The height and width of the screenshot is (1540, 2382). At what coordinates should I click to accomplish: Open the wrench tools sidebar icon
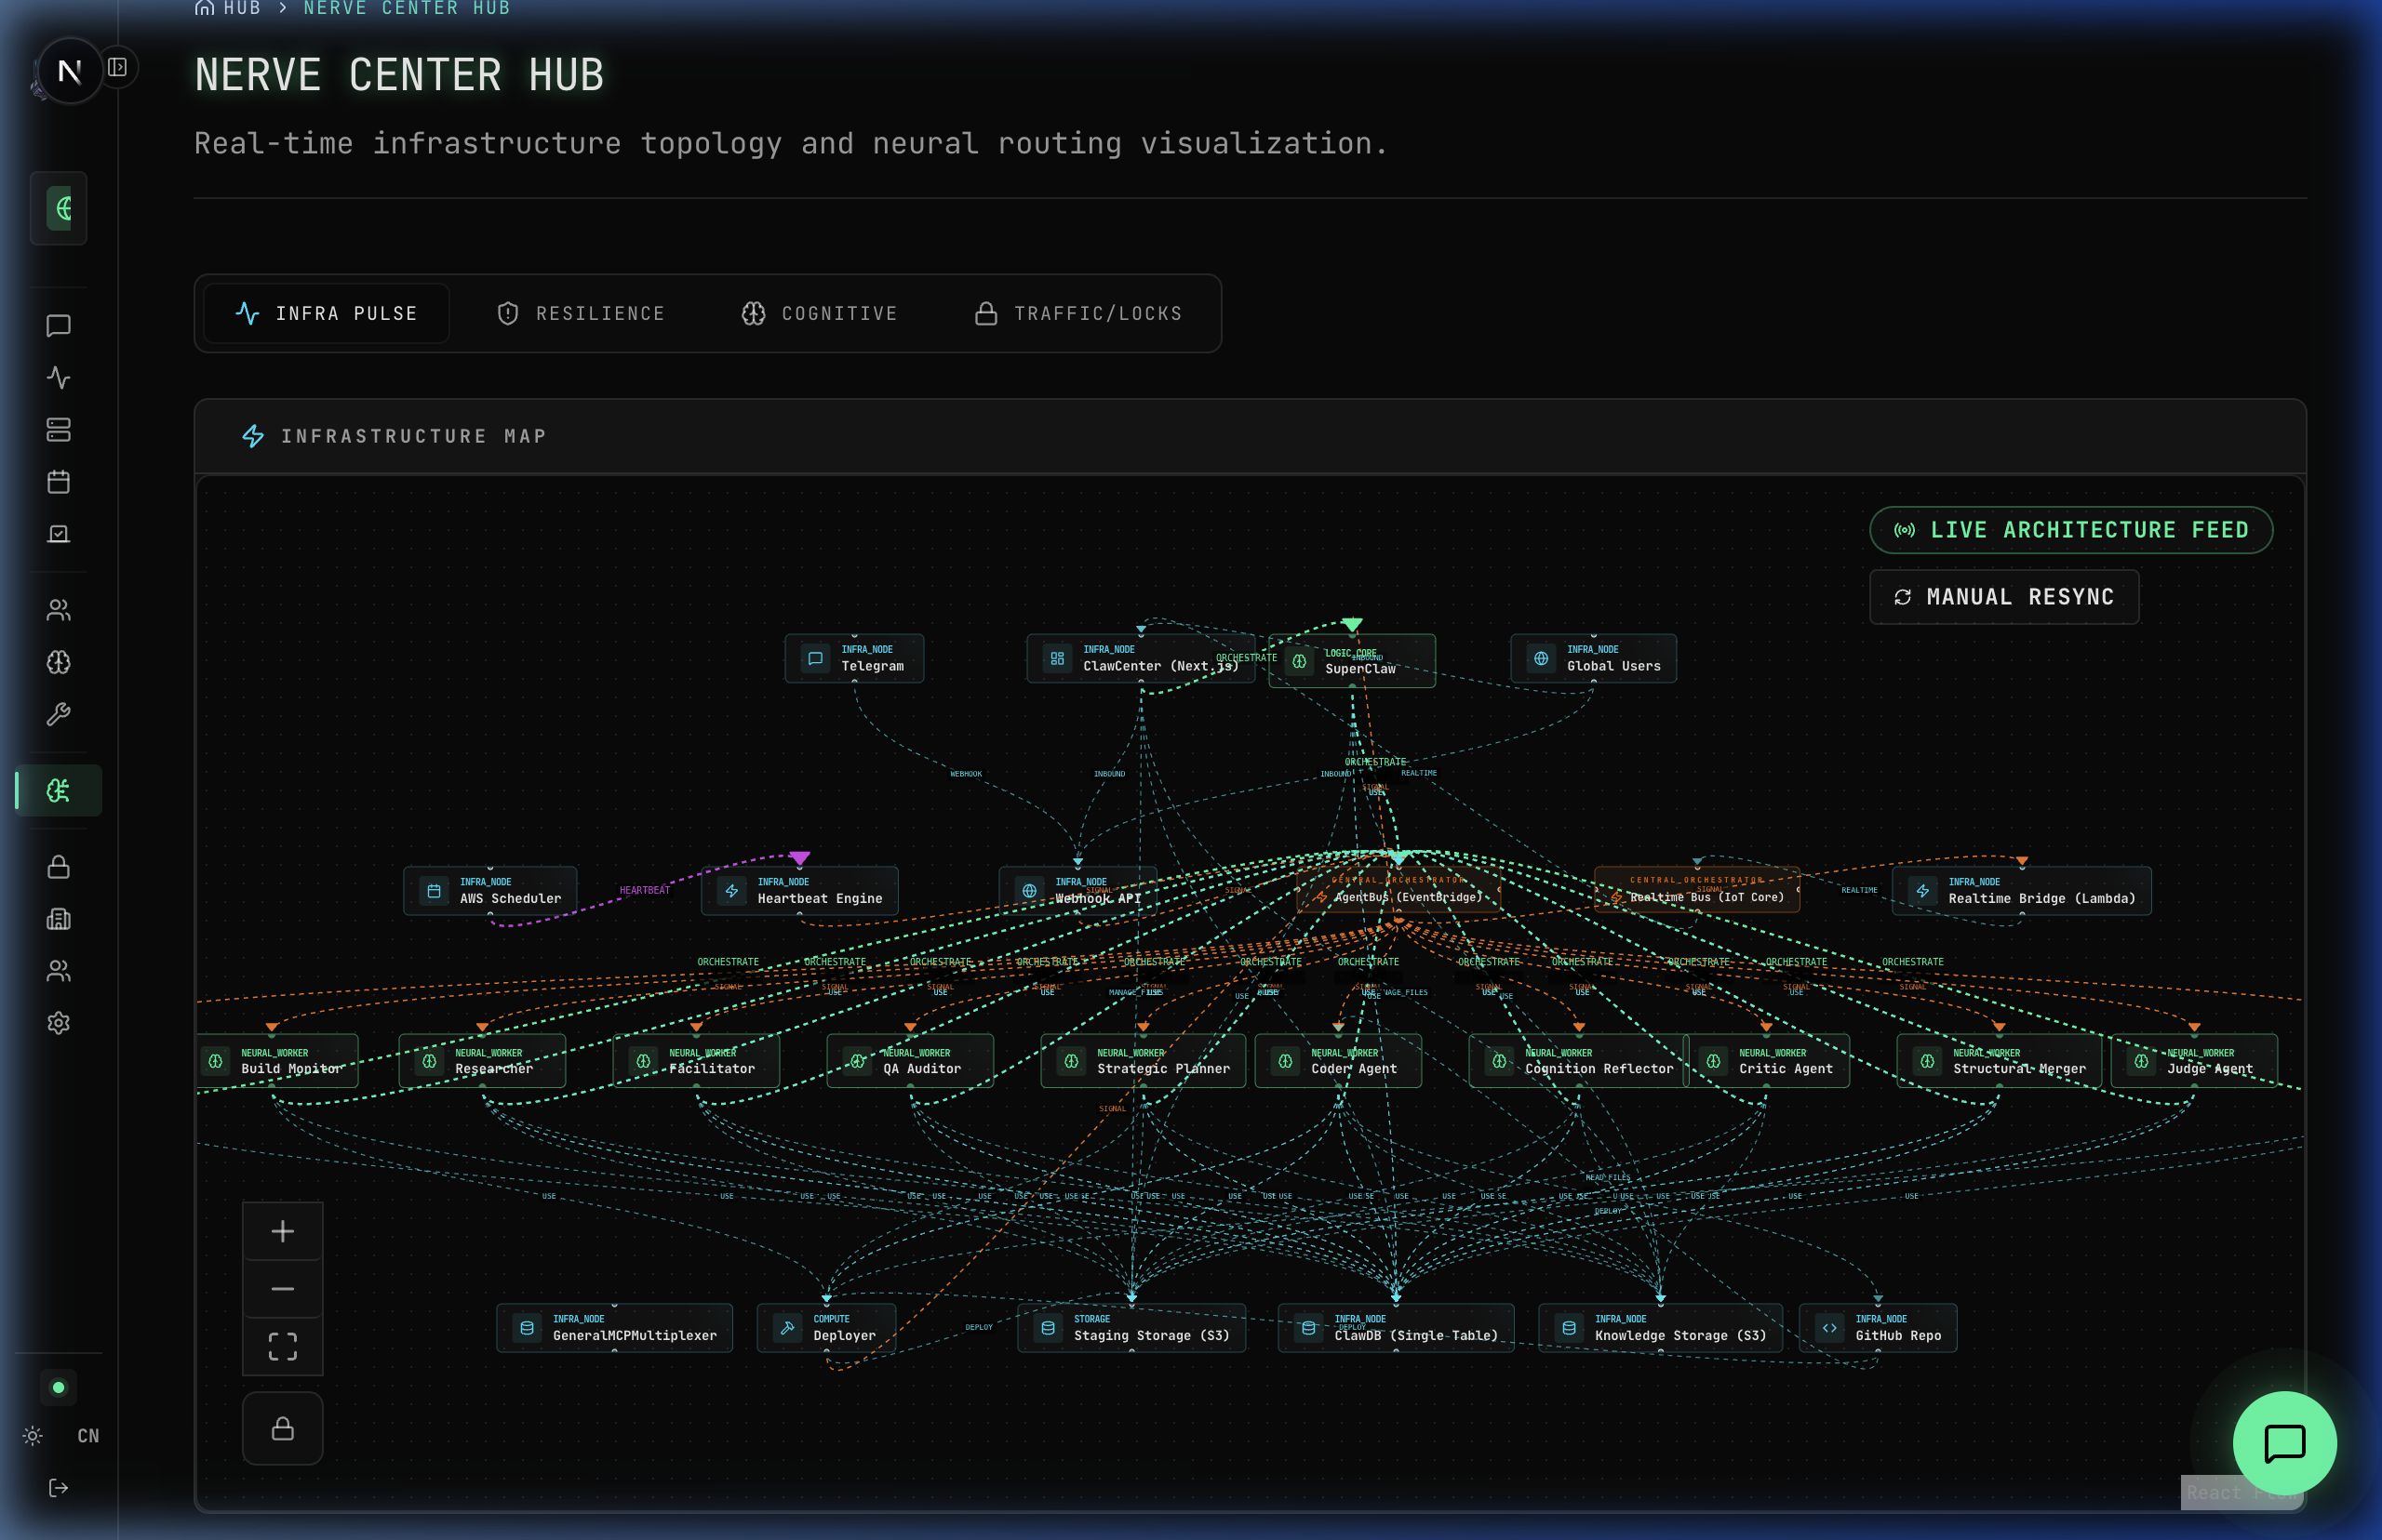(58, 714)
